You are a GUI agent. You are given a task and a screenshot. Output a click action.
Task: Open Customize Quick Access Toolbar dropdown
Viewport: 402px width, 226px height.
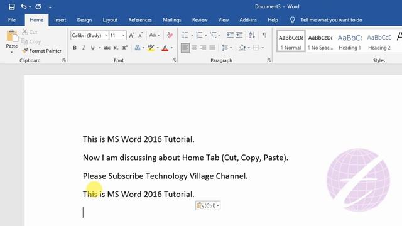(50, 7)
